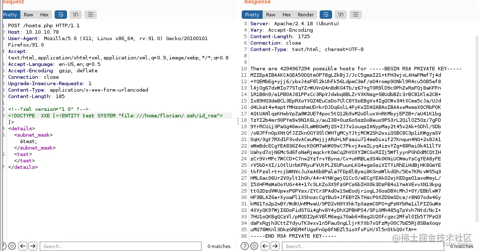Click the opening <details> tag in request body
The width and height of the screenshot is (480, 251).
pyautogui.click(x=21, y=129)
